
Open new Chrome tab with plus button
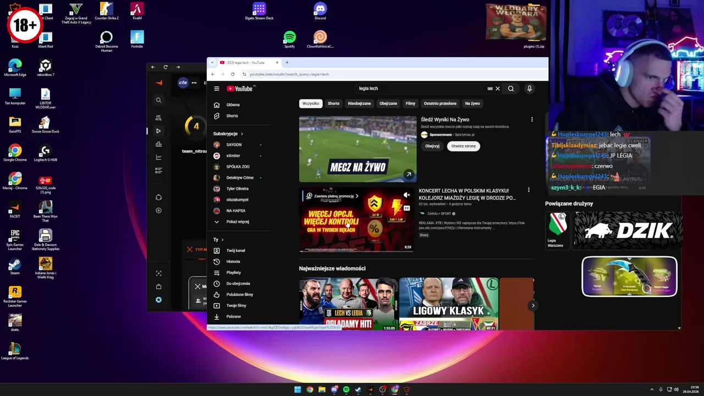(x=287, y=63)
